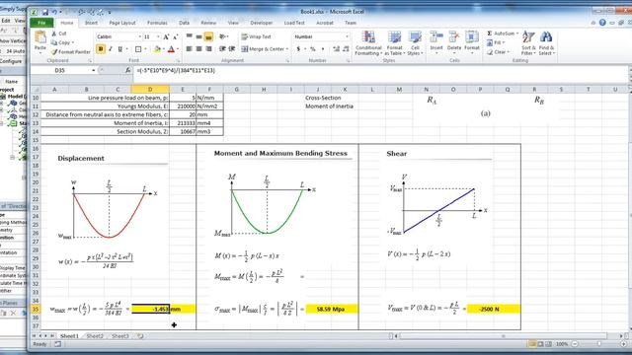Activate the Format Painter brush
The image size is (632, 355).
tap(71, 52)
